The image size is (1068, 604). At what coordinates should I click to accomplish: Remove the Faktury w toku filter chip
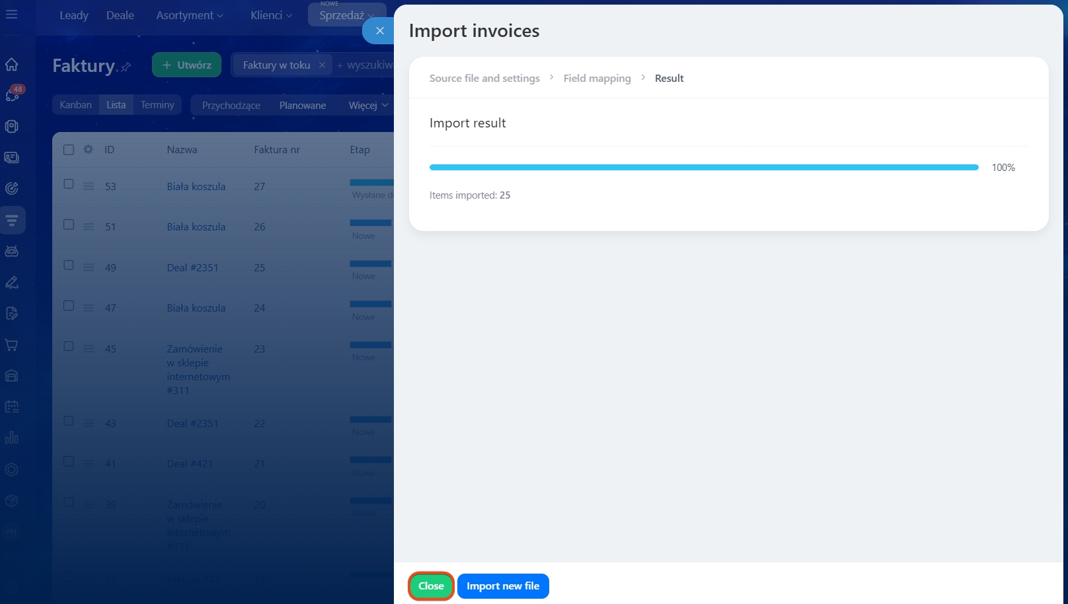322,65
